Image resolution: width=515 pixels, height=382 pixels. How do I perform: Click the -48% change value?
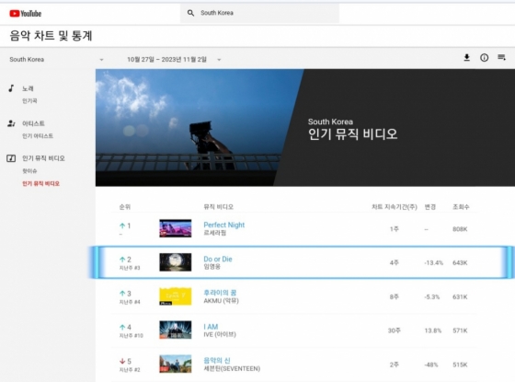pos(431,365)
